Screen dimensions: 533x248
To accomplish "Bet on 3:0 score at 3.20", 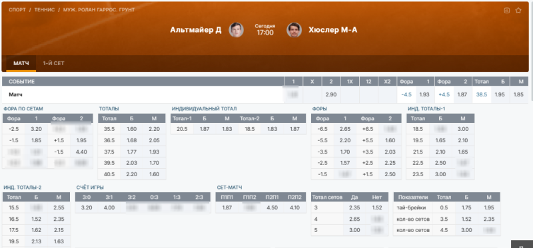I will [87, 207].
